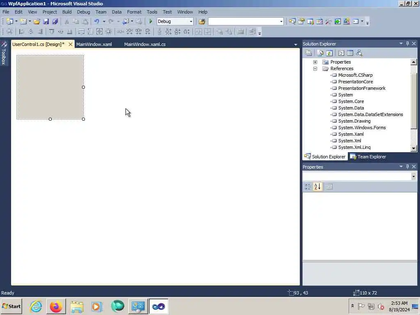Toggle auto-hide pin on Properties panel

pyautogui.click(x=407, y=167)
